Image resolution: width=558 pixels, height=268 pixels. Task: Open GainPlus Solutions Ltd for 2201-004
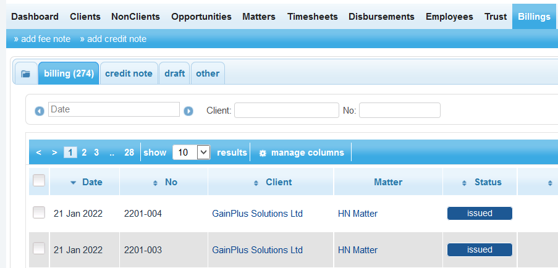(257, 214)
